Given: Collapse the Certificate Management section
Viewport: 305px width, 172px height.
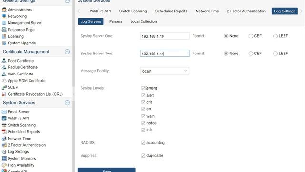Looking at the screenshot, I should point(67,52).
